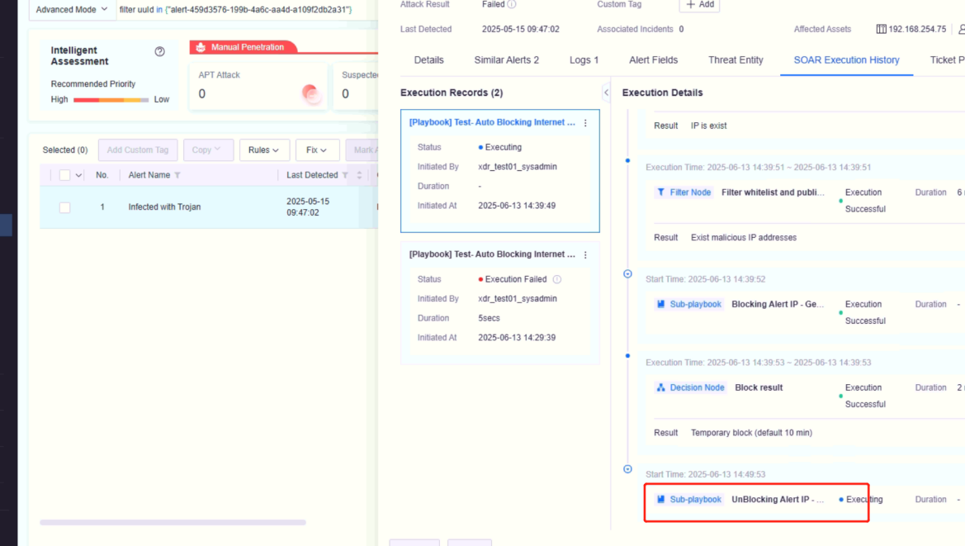The image size is (965, 546).
Task: Open the Sub-playbook link for UnBlocking Alert IP
Action: click(x=695, y=499)
